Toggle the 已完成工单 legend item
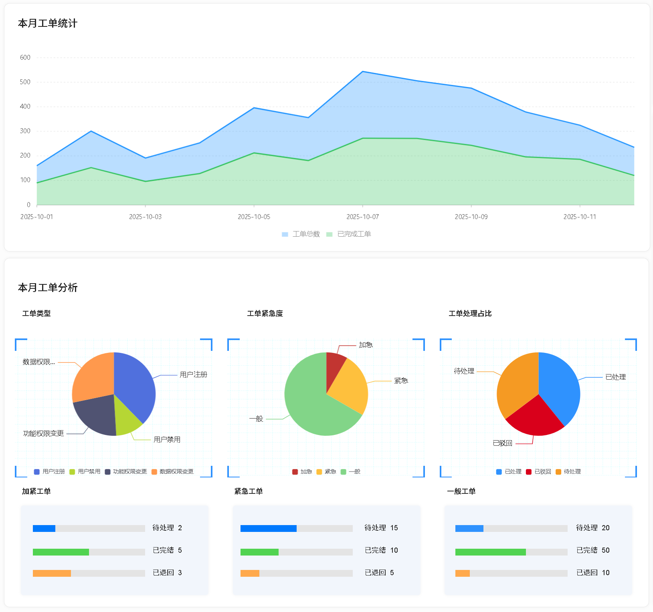Screen dimensions: 653x612 click(349, 234)
